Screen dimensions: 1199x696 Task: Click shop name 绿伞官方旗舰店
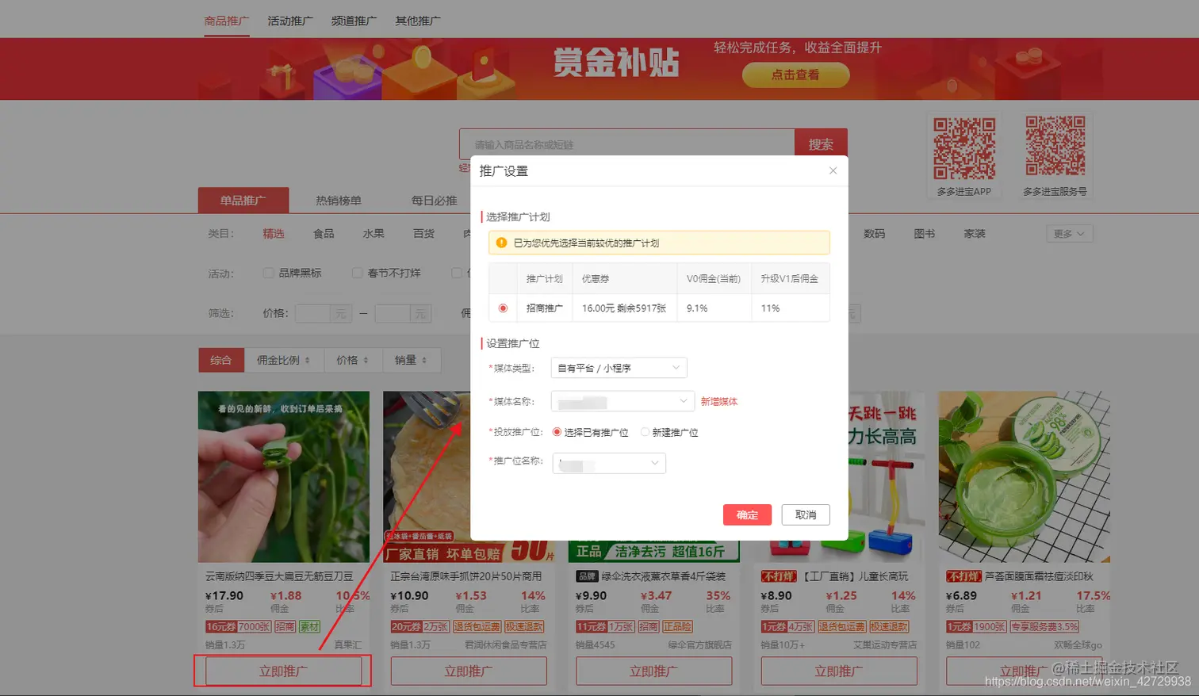tap(700, 645)
